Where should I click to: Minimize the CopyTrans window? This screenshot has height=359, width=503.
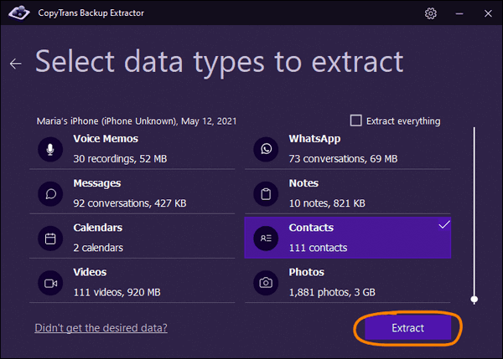459,13
